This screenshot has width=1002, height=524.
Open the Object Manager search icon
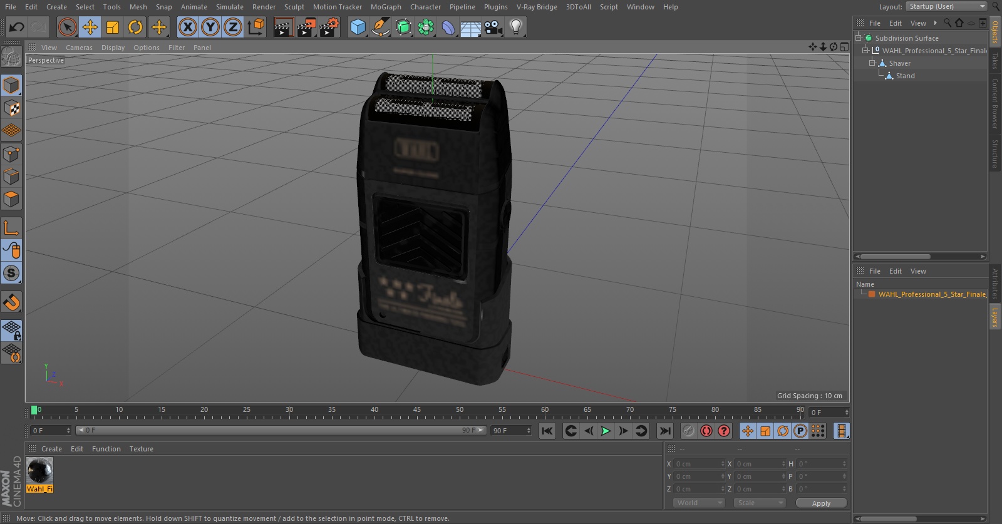(948, 23)
